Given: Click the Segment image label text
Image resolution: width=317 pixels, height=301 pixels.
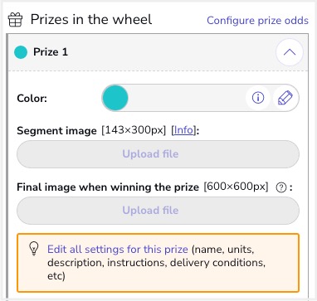Looking at the screenshot, I should 56,131.
